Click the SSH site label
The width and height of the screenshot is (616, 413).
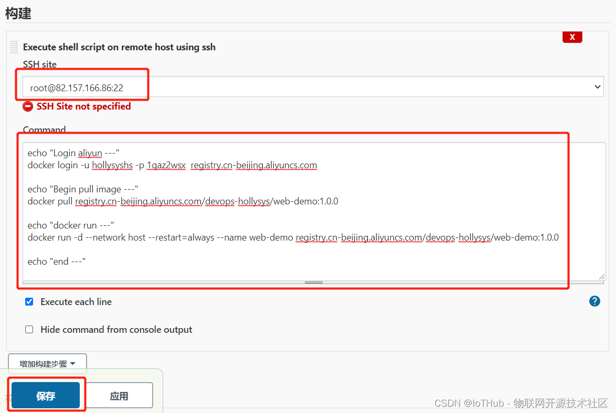click(40, 64)
